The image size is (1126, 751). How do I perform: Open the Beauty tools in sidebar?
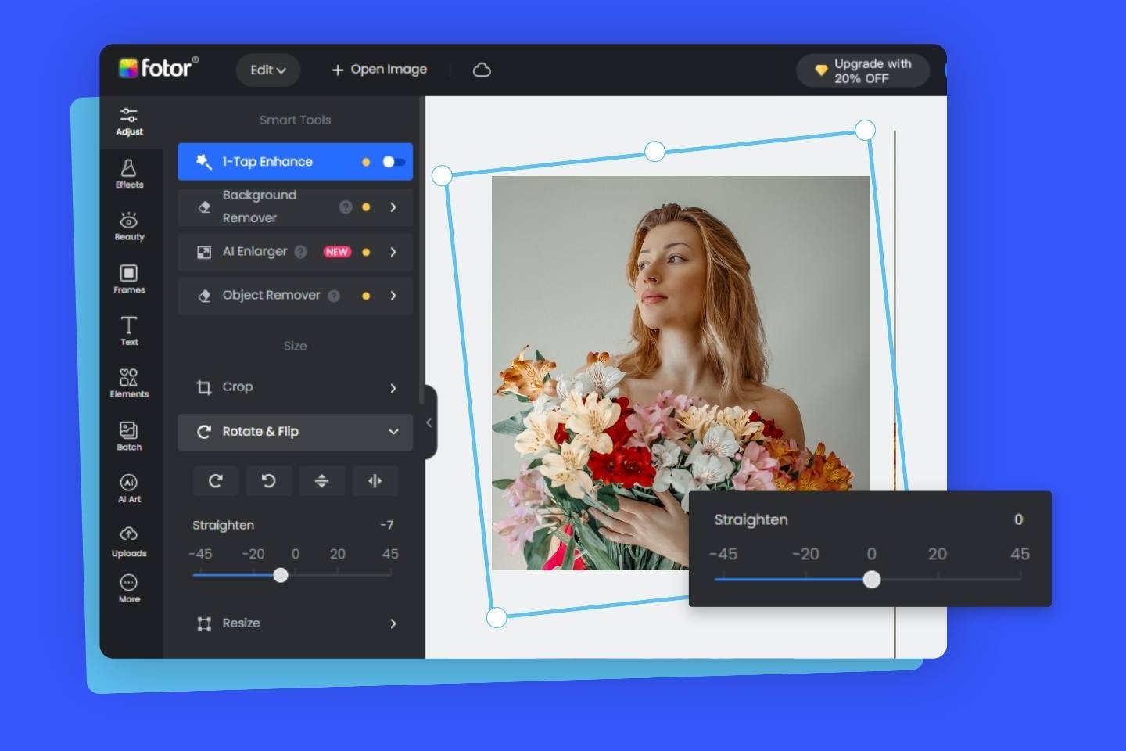click(129, 226)
